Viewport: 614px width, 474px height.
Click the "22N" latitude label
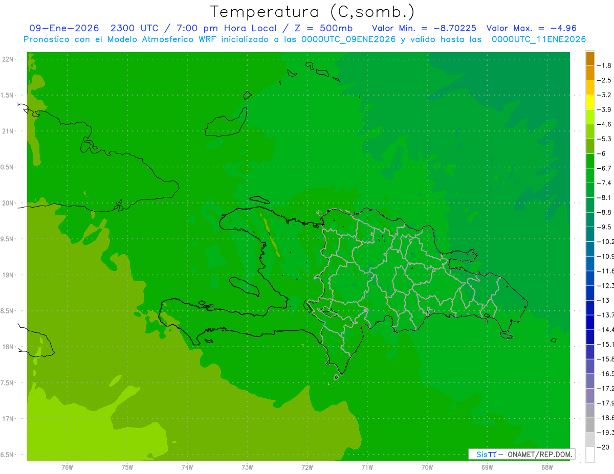pyautogui.click(x=8, y=59)
